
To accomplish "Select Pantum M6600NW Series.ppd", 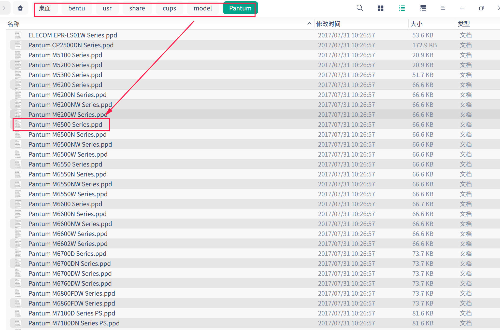I will pos(70,224).
